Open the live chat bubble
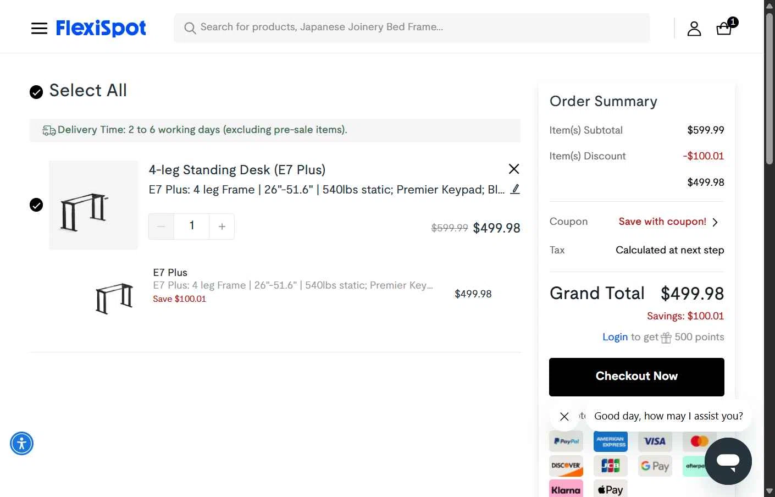 728,461
